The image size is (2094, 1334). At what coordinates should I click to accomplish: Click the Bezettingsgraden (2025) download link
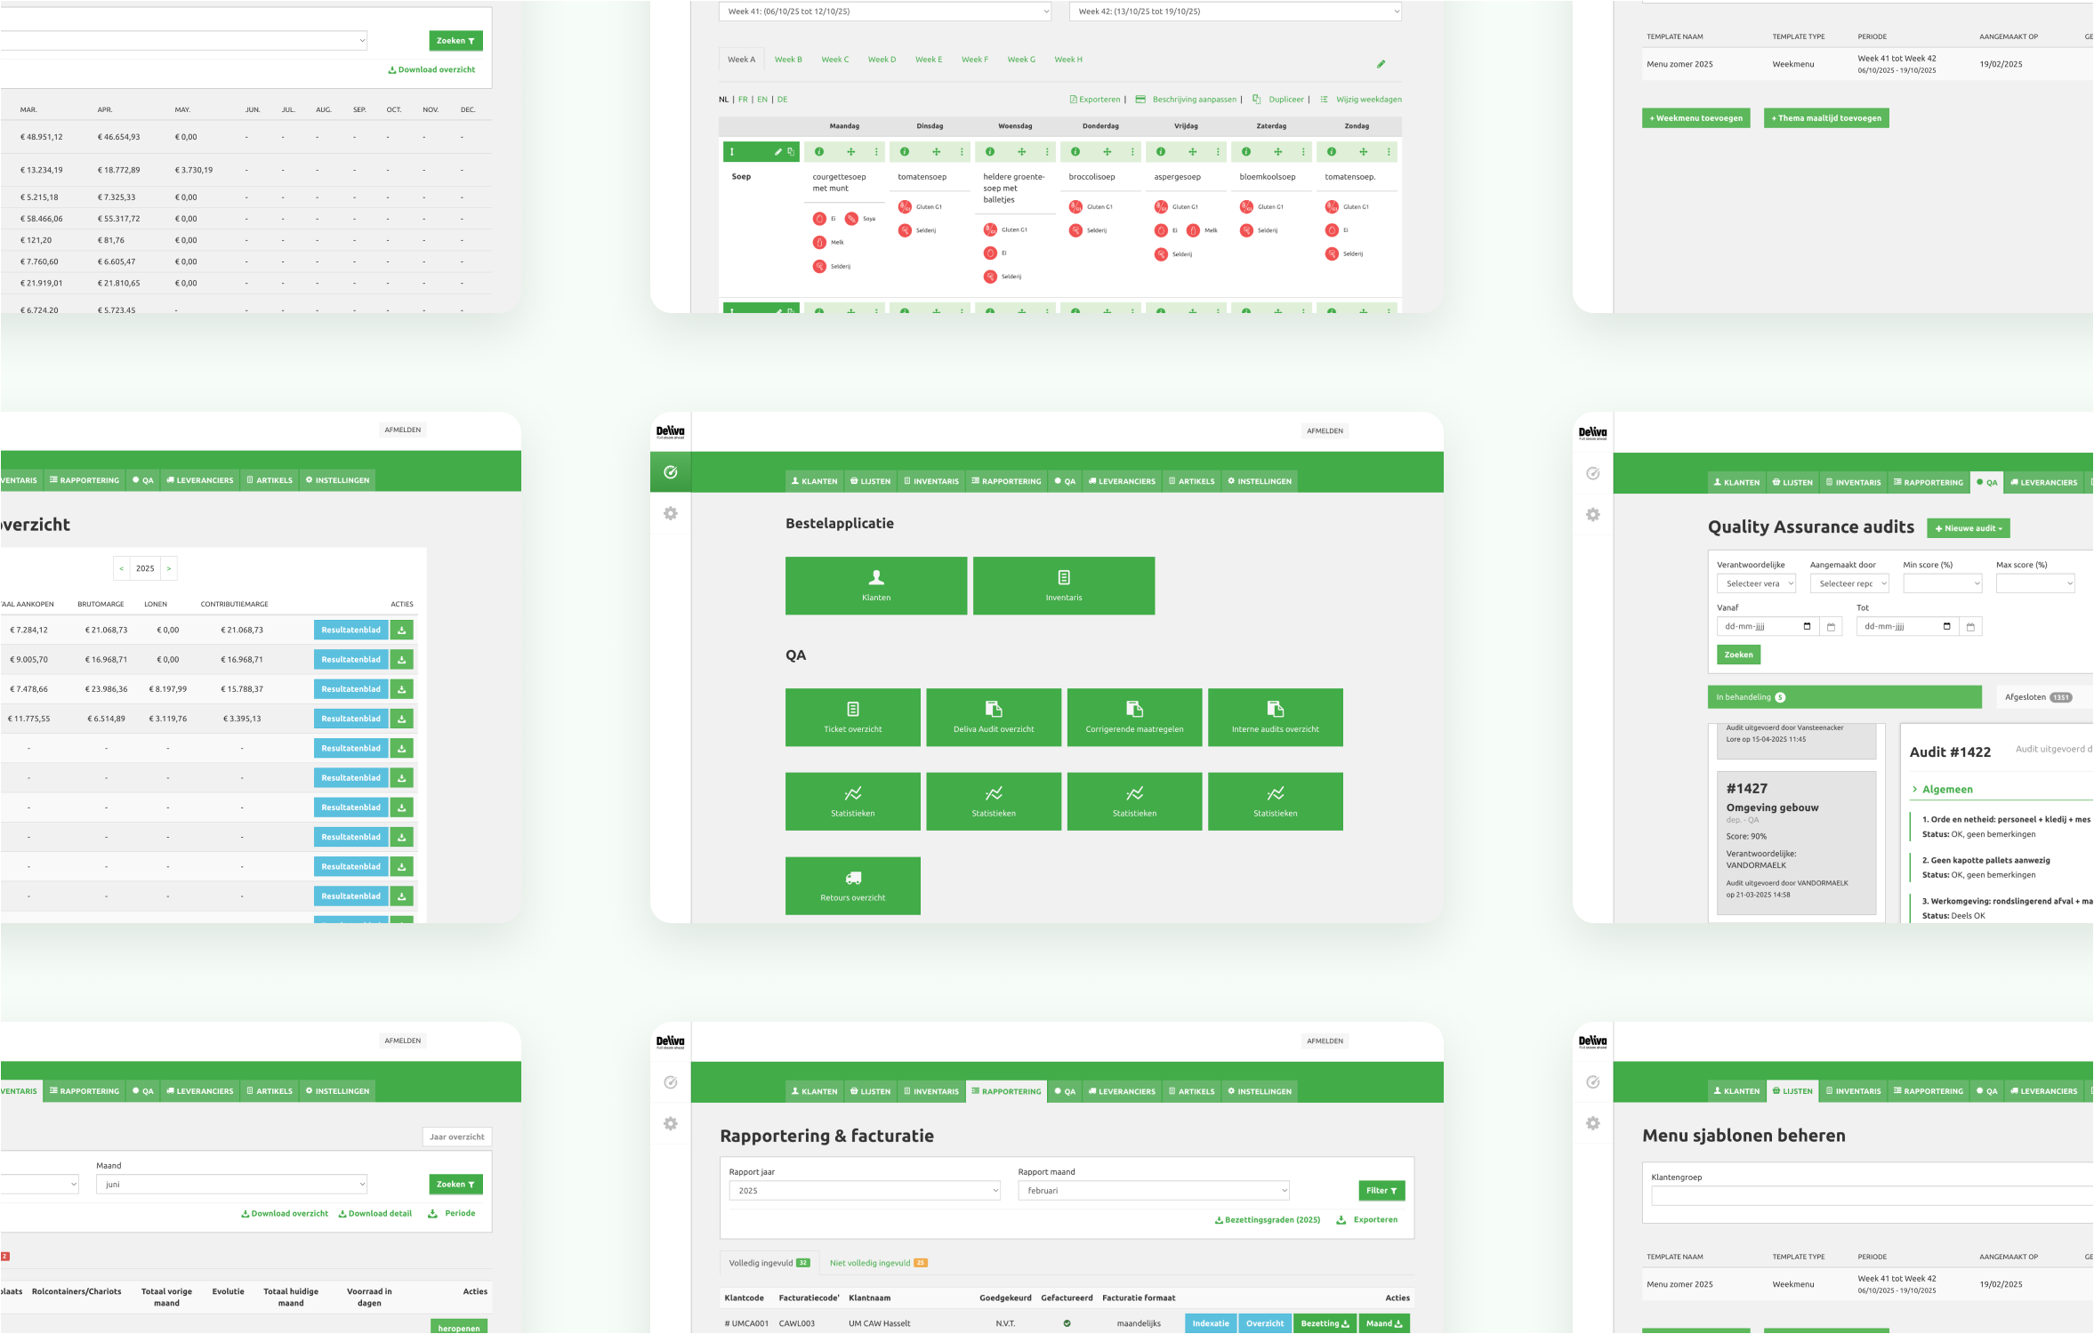pos(1268,1220)
